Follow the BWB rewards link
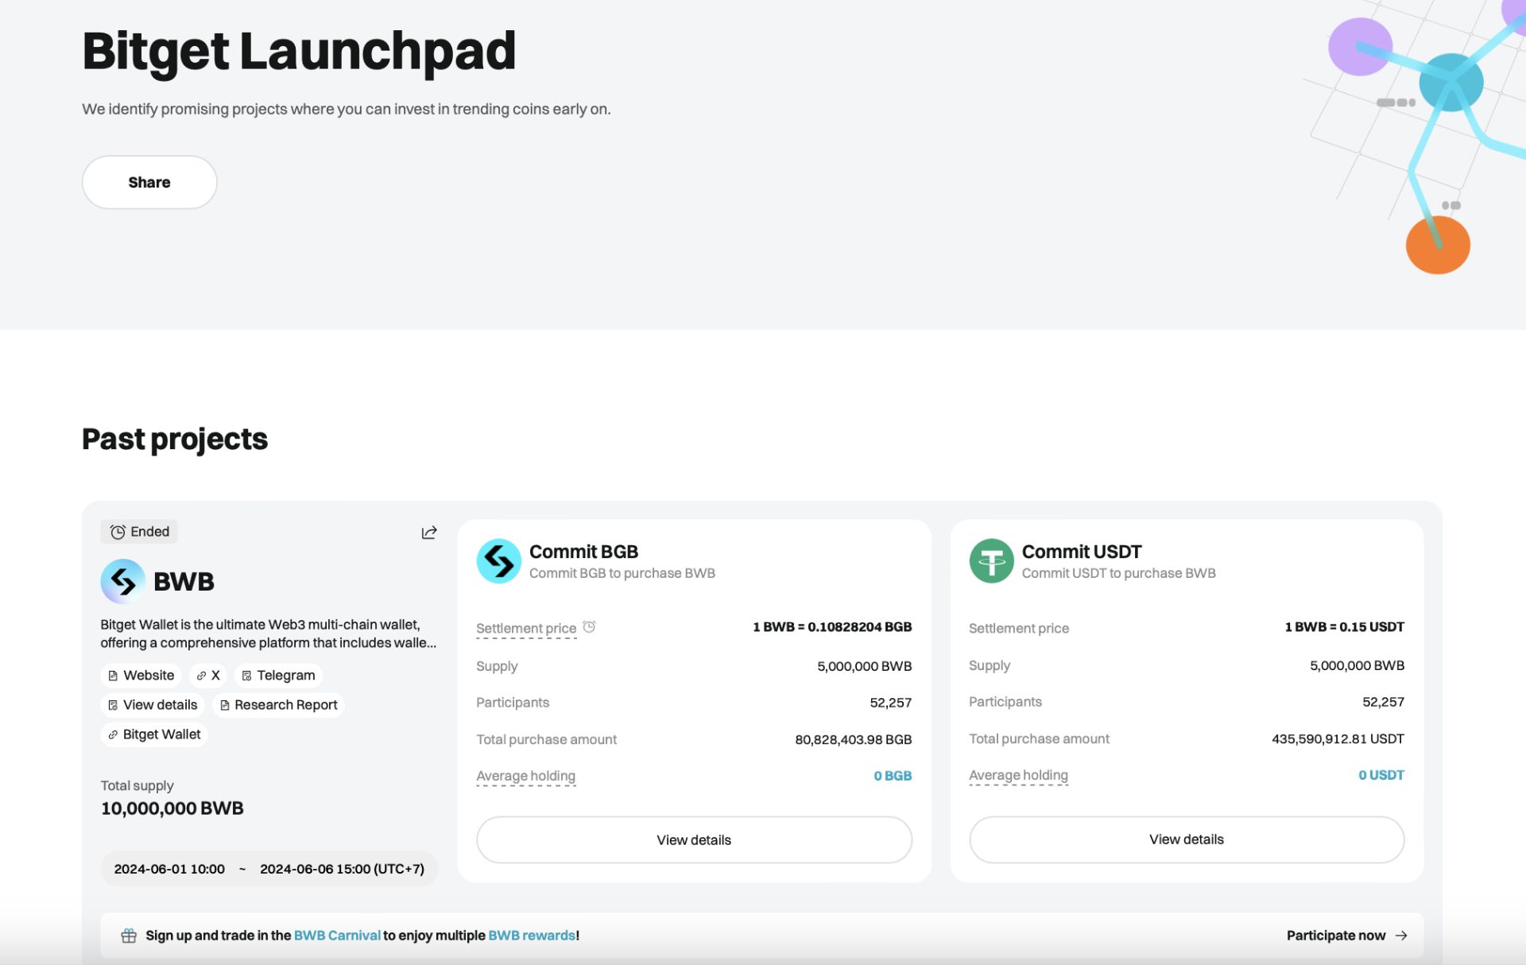 point(532,936)
